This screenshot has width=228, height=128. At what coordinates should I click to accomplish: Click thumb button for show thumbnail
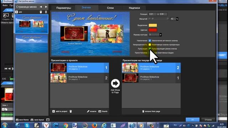coord(103,111)
